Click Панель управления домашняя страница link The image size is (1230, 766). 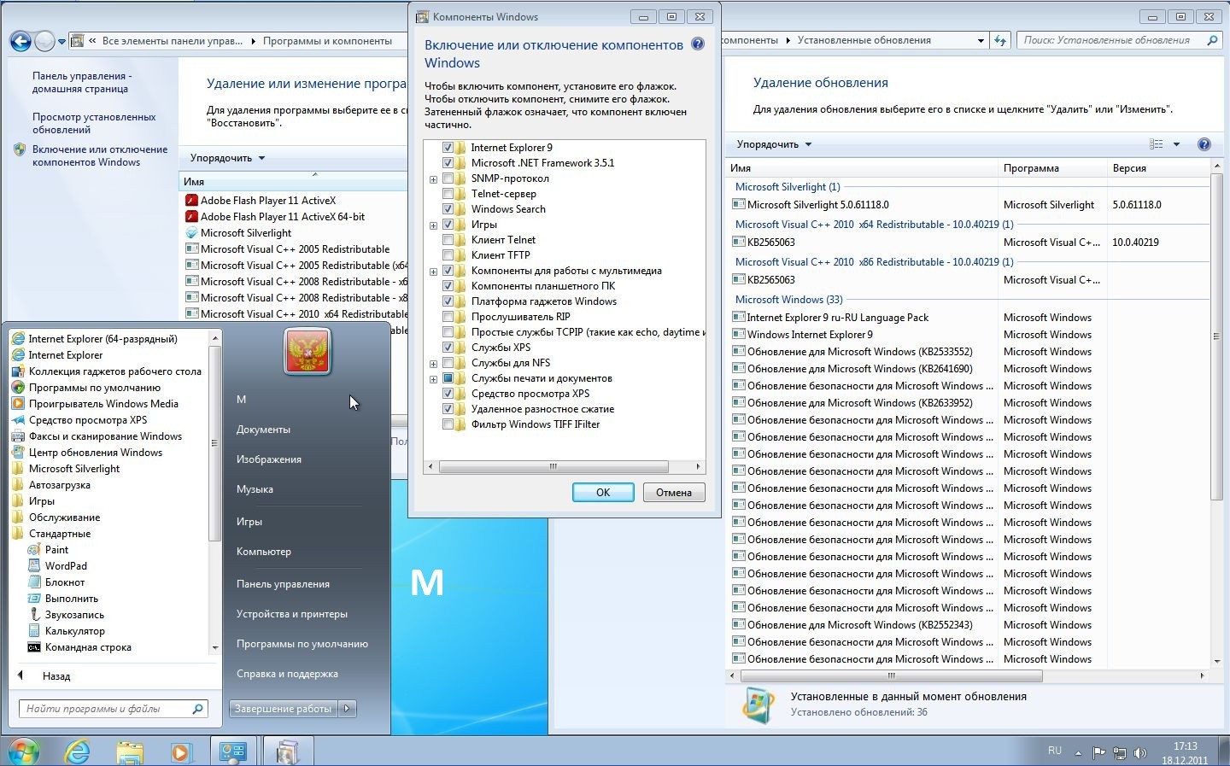tap(82, 82)
